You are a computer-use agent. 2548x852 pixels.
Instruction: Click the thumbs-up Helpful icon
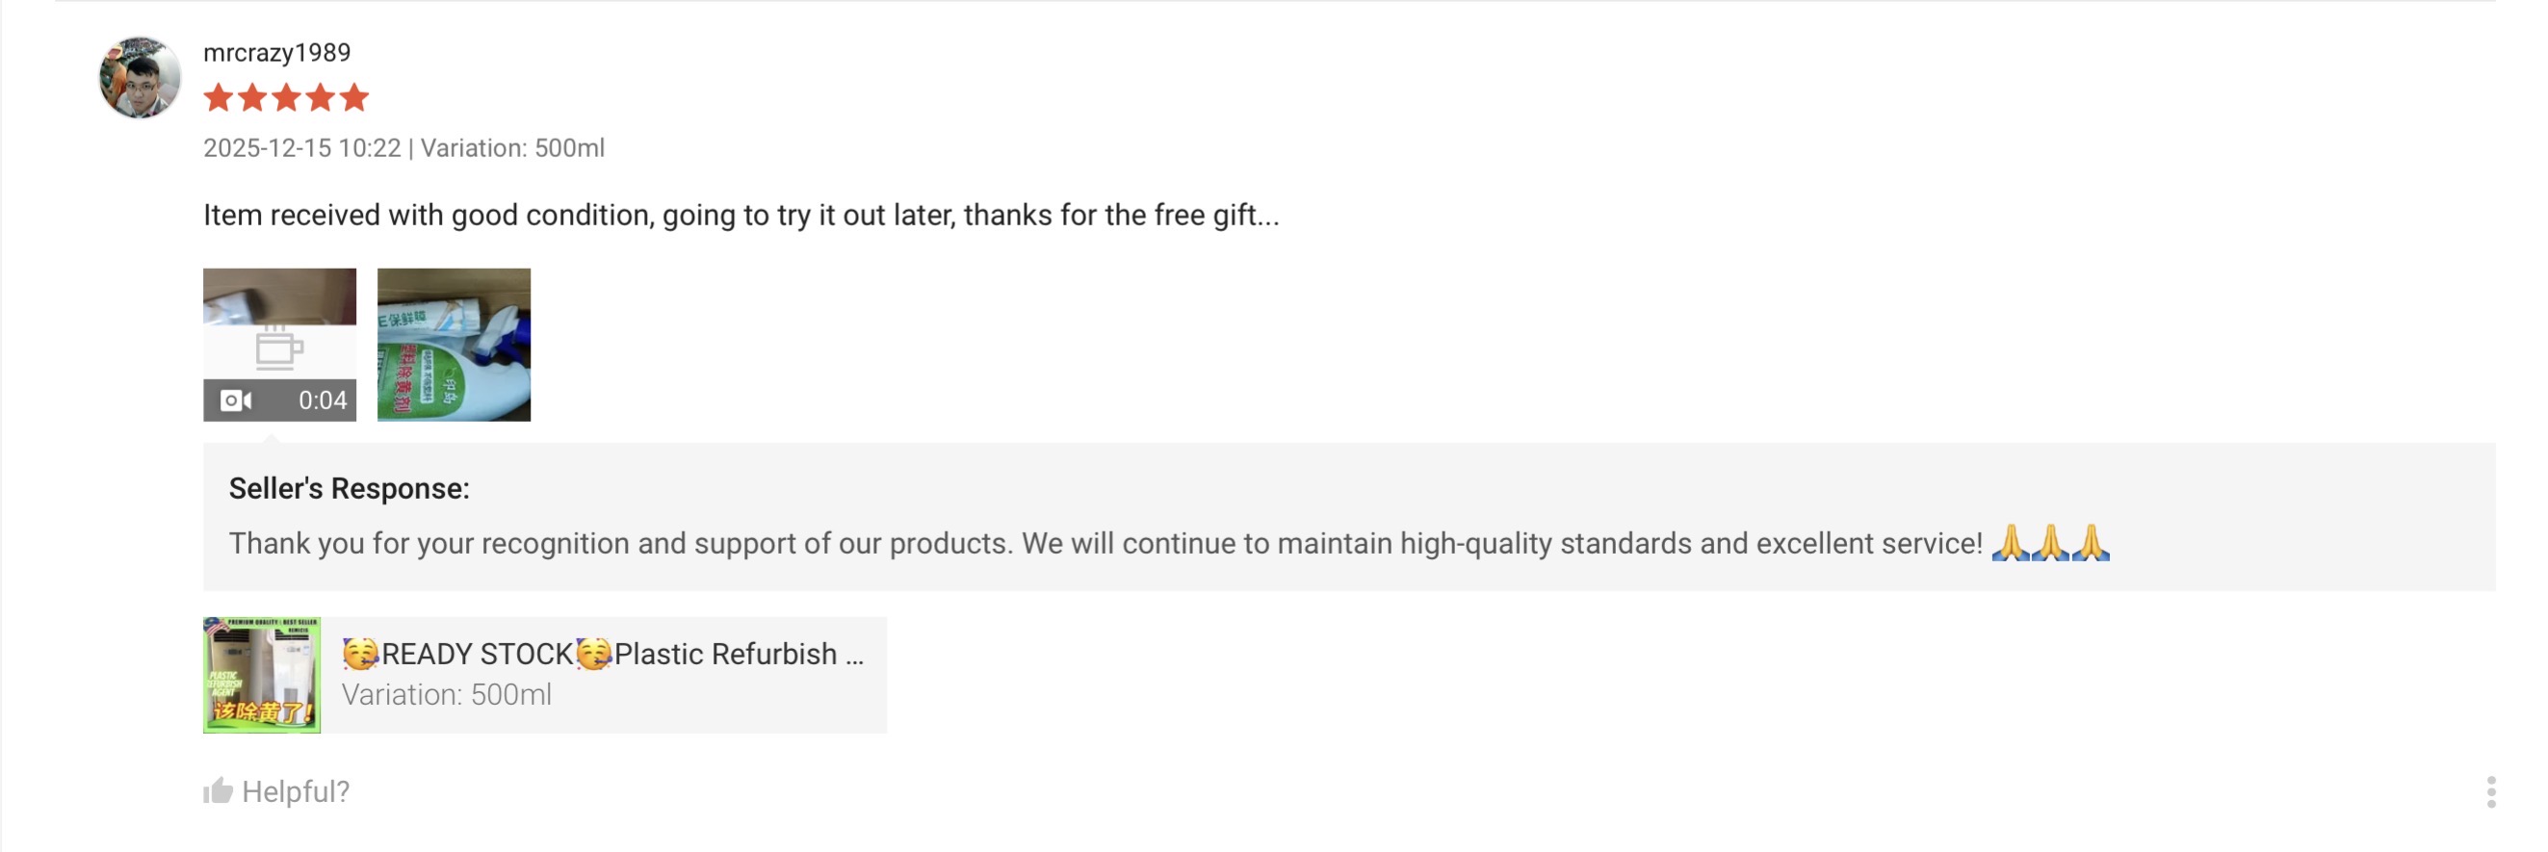218,790
